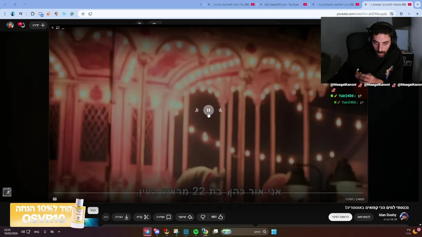Click the הרשמה למינוי subscribe button
This screenshot has height=237, width=422.
(x=340, y=217)
